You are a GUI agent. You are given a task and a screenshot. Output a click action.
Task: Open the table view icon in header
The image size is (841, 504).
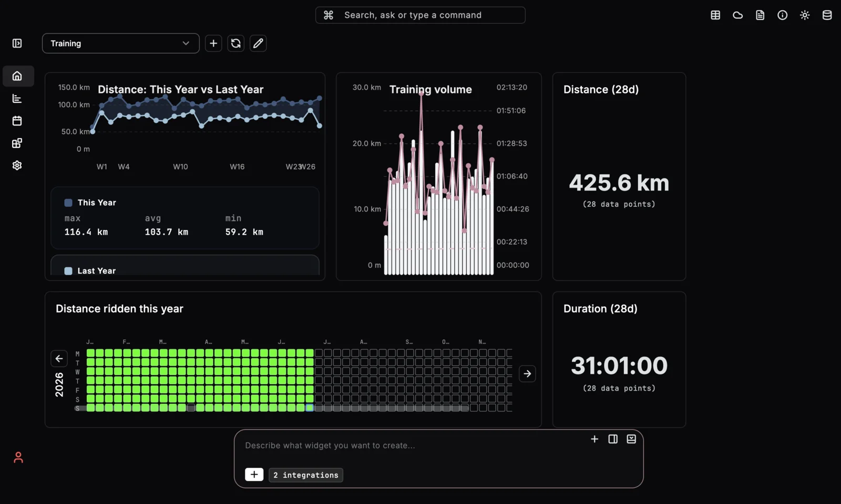click(715, 15)
